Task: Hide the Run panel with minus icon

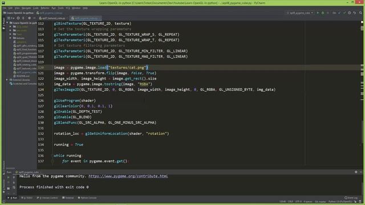Action: (361, 172)
